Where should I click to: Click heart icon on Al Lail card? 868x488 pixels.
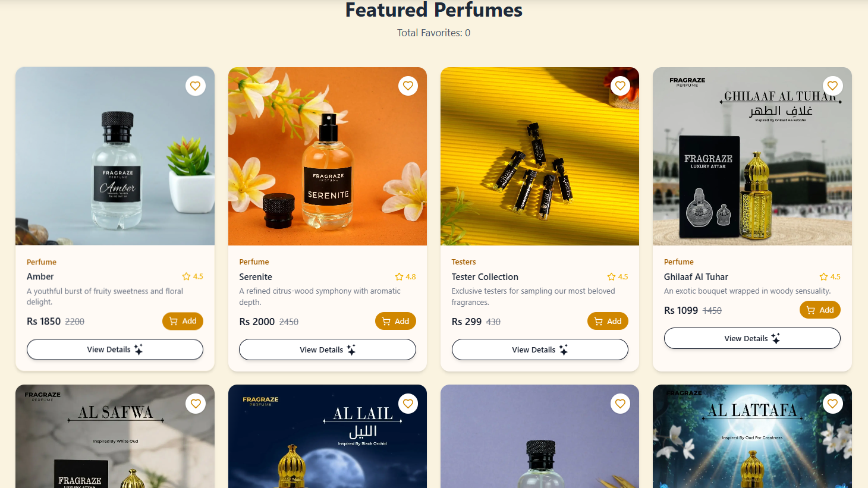pyautogui.click(x=408, y=404)
